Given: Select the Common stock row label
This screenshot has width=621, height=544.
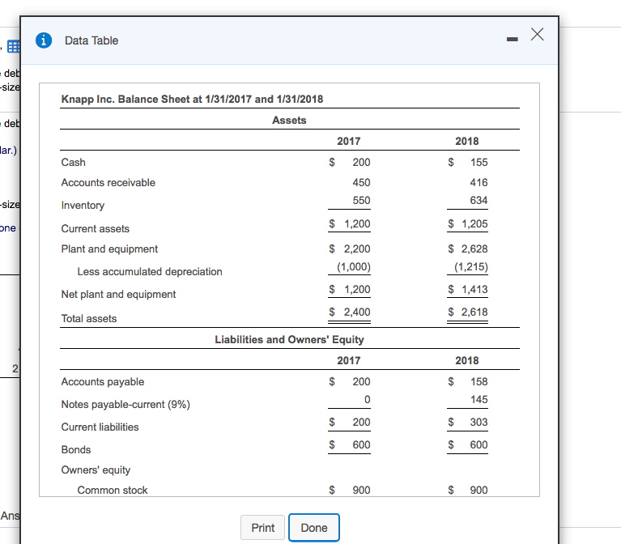Looking at the screenshot, I should click(113, 490).
